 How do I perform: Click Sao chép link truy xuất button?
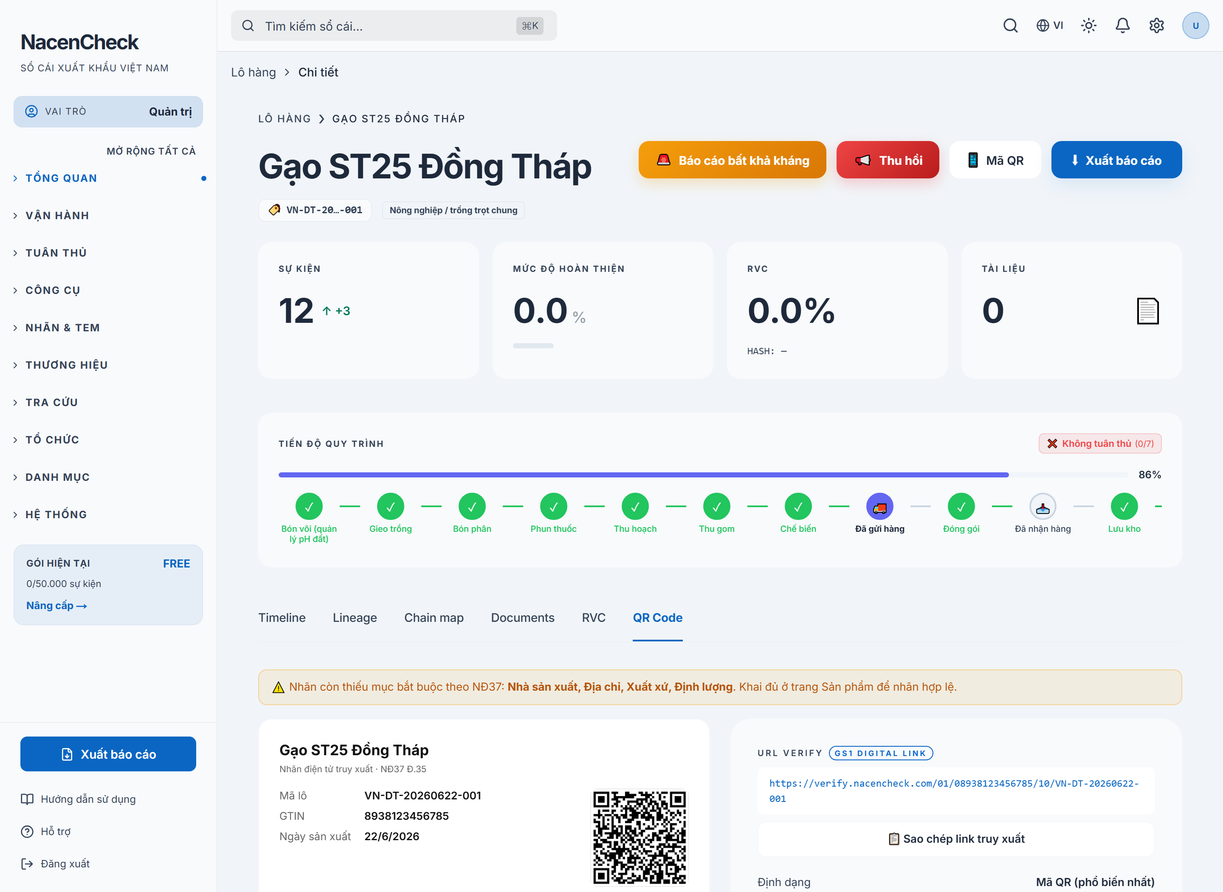coord(956,838)
